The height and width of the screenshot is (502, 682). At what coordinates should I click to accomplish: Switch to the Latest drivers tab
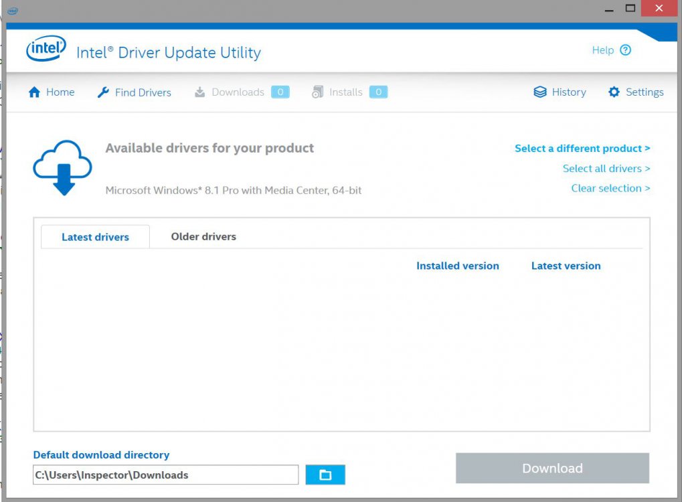95,237
